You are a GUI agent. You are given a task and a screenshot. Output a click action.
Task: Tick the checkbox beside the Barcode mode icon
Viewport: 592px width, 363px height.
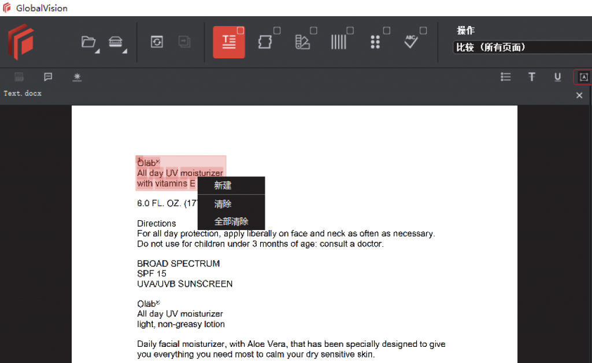pyautogui.click(x=350, y=31)
